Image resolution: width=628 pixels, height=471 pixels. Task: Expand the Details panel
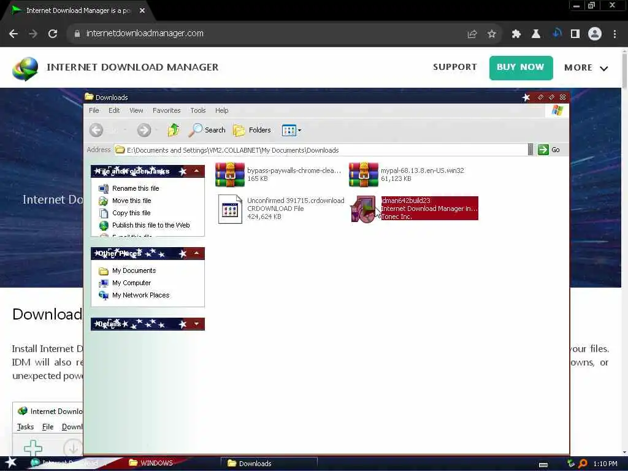point(197,324)
